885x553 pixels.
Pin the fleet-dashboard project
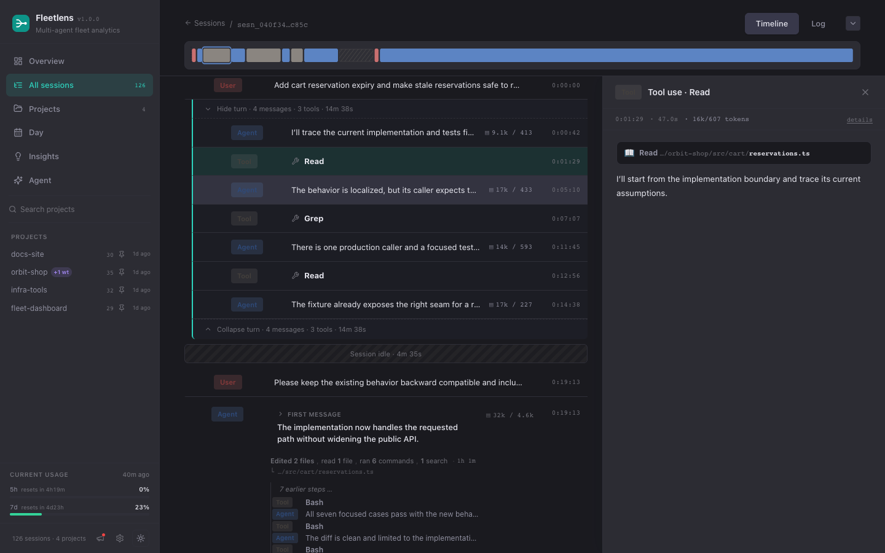point(122,308)
